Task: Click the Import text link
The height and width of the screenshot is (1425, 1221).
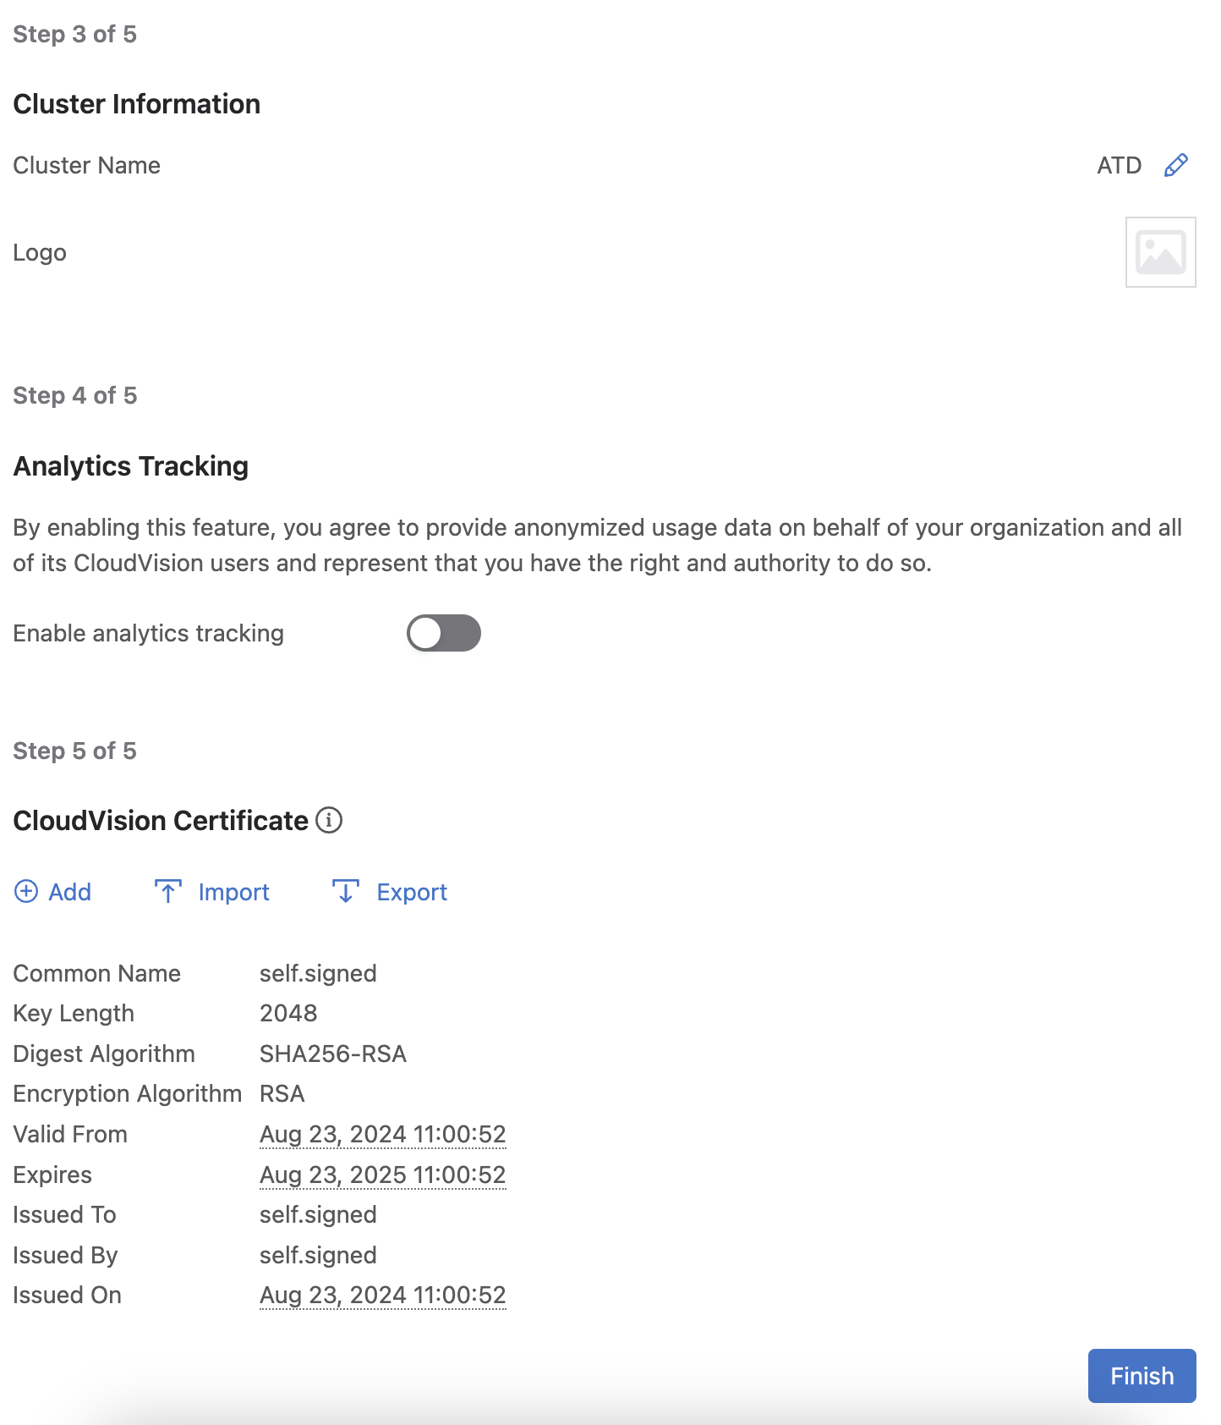Action: pos(233,892)
